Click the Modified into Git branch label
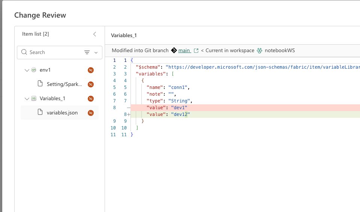Image resolution: width=360 pixels, height=212 pixels. pyautogui.click(x=140, y=51)
